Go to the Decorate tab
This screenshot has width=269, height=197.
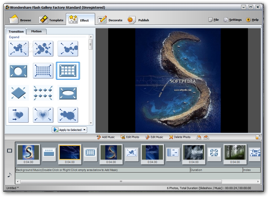click(x=110, y=20)
